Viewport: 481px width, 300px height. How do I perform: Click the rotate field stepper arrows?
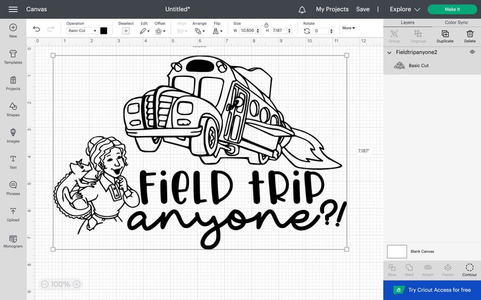(331, 31)
